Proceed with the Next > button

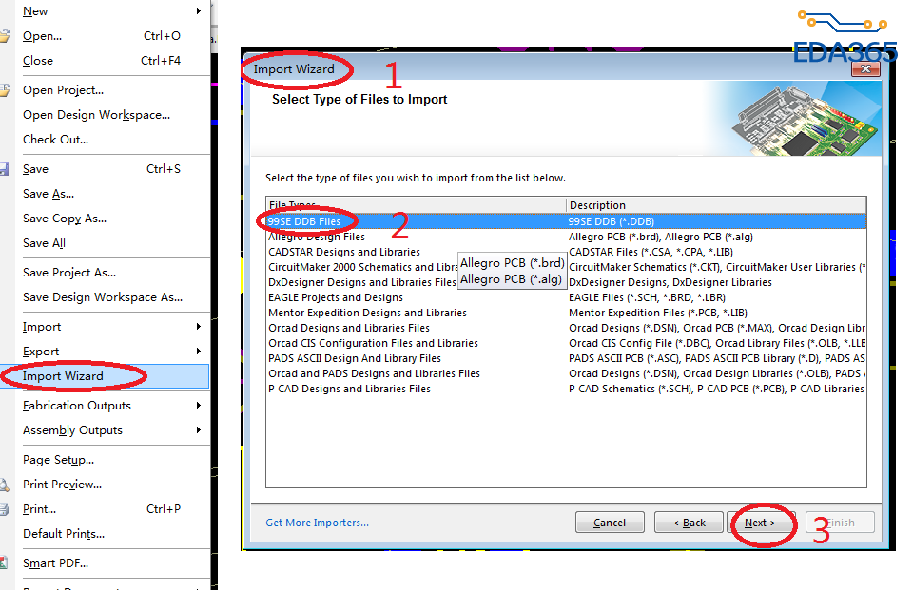click(x=760, y=523)
